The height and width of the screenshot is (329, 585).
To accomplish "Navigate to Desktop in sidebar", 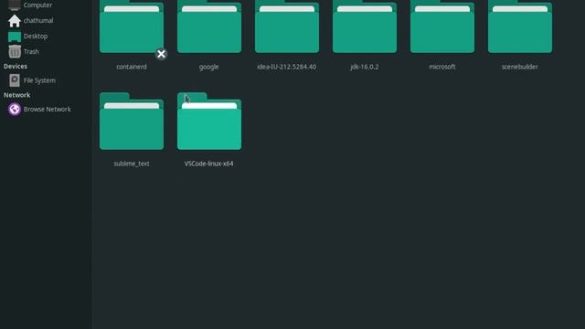I will 36,37.
